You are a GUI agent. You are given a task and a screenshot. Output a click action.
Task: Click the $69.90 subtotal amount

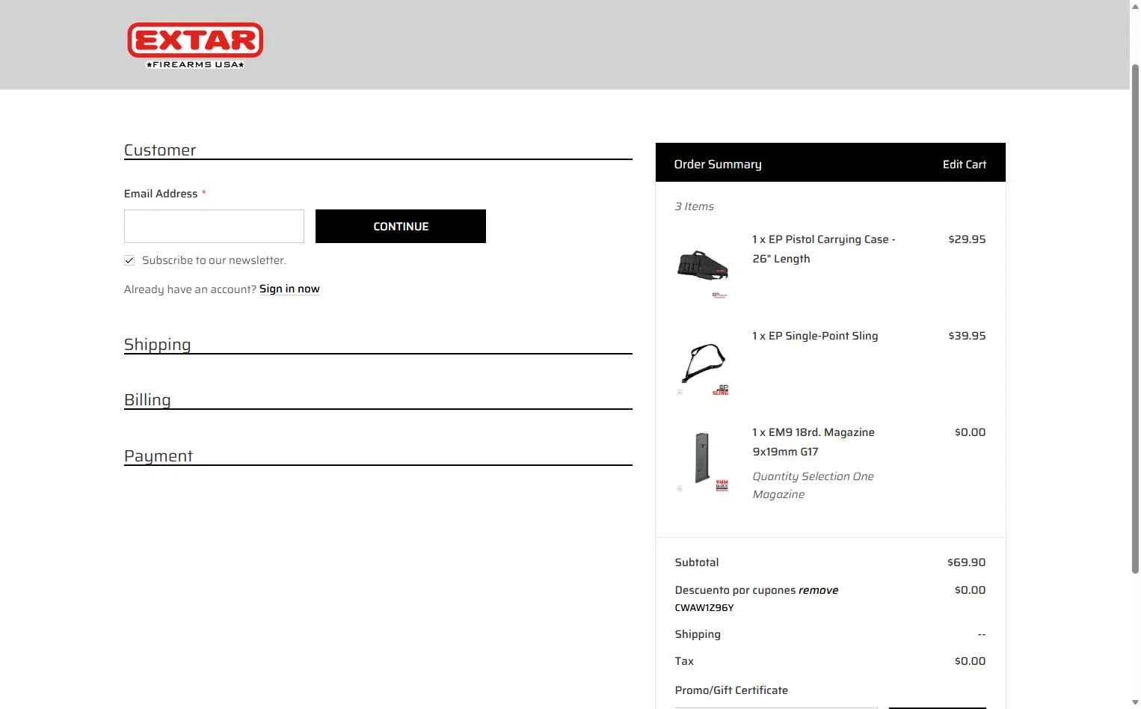[x=966, y=562]
